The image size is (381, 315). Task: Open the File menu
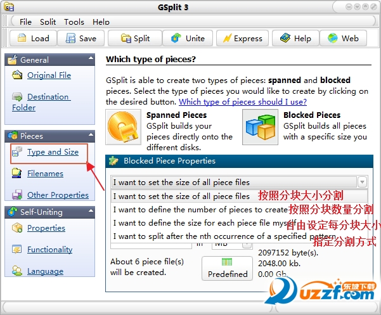pyautogui.click(x=25, y=22)
